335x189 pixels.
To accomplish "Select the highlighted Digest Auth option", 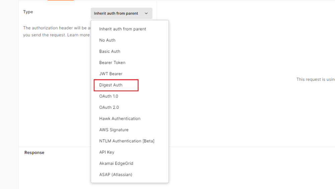I will tap(111, 85).
